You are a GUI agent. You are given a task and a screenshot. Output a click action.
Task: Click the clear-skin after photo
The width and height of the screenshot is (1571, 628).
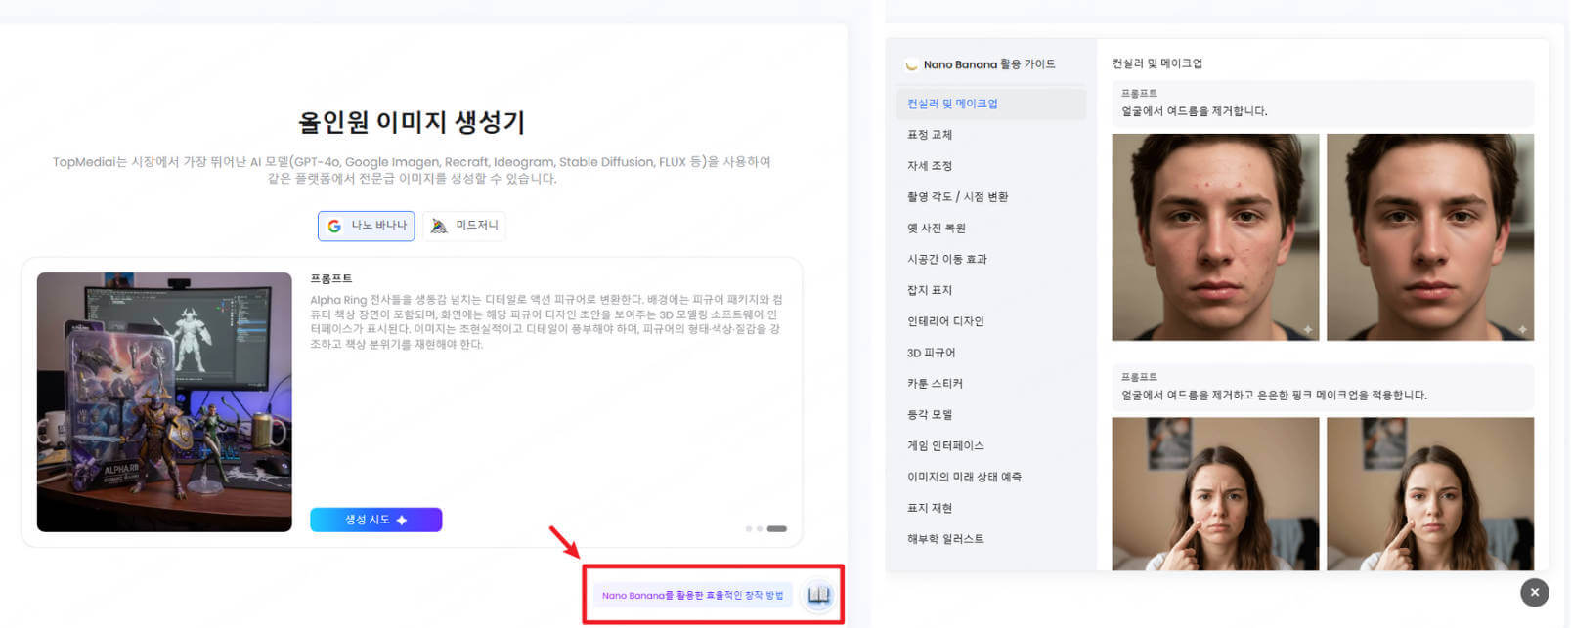point(1429,237)
